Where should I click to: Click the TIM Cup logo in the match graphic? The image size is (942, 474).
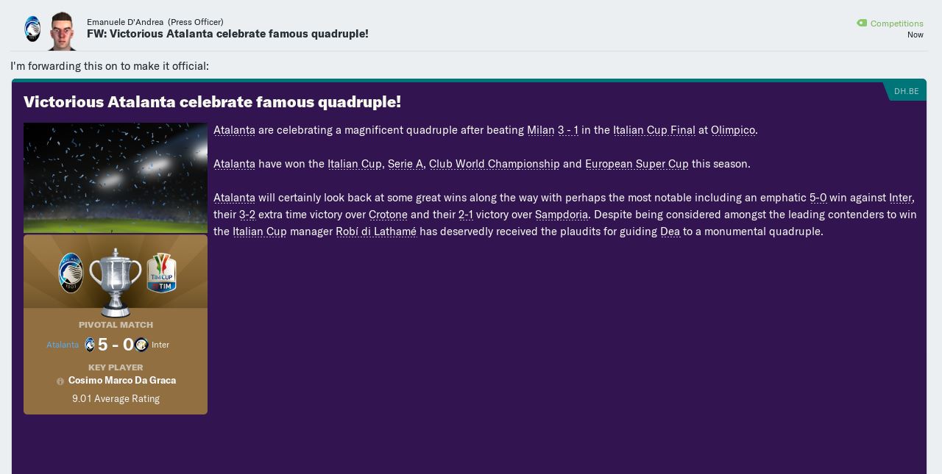tap(162, 273)
